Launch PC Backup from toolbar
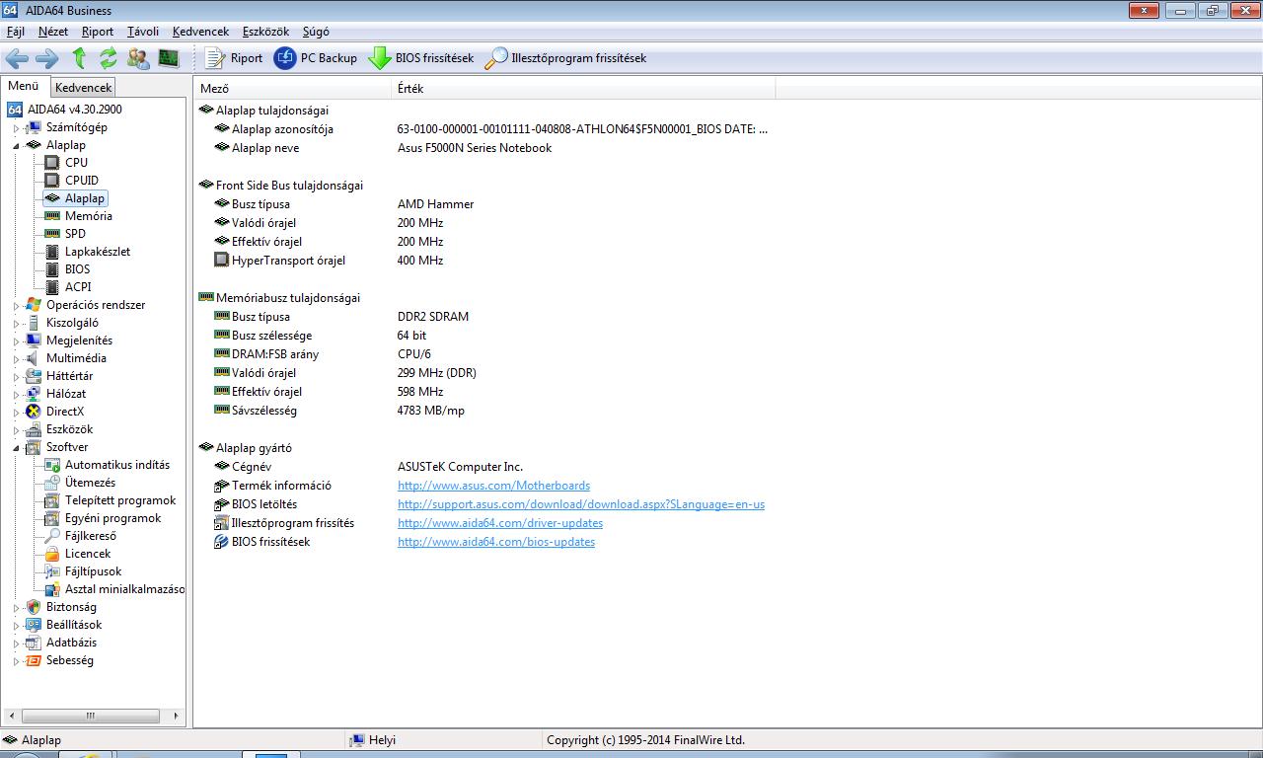 pos(316,58)
